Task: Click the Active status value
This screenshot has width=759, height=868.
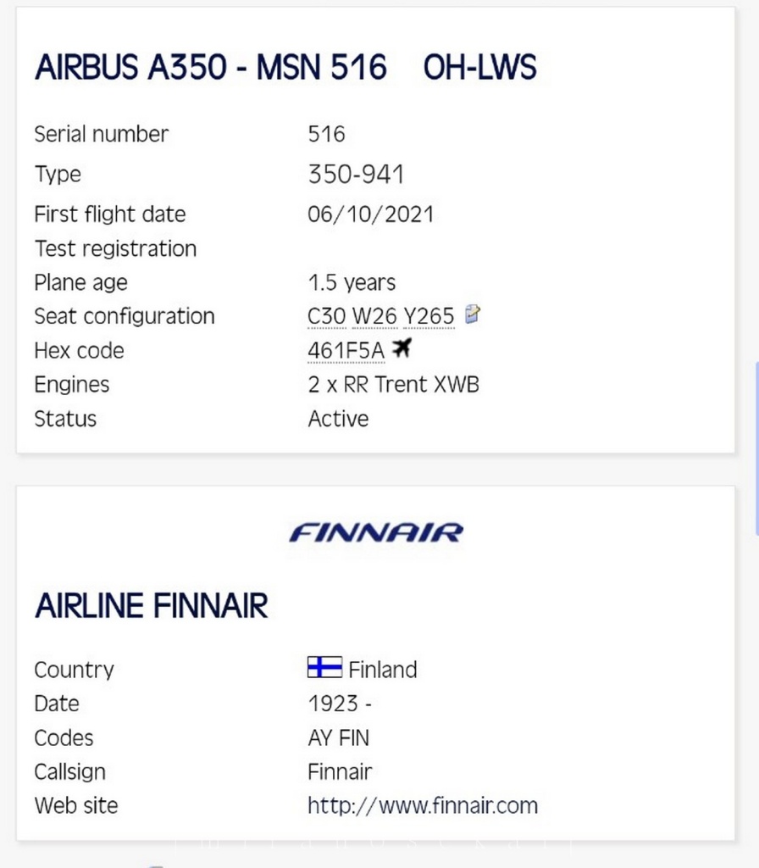Action: coord(338,419)
